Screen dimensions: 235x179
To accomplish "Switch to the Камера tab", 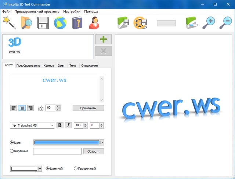I will click(x=49, y=65).
